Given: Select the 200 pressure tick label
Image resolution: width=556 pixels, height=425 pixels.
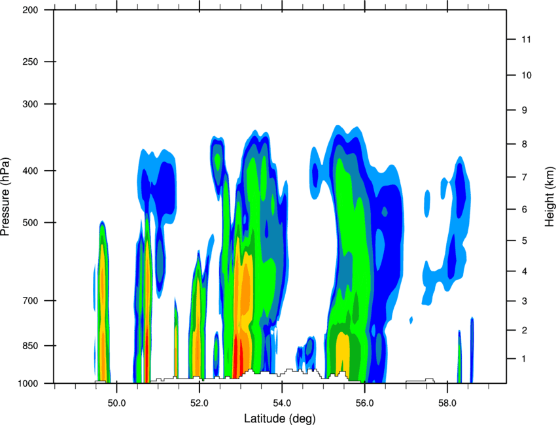Looking at the screenshot, I should pos(30,10).
